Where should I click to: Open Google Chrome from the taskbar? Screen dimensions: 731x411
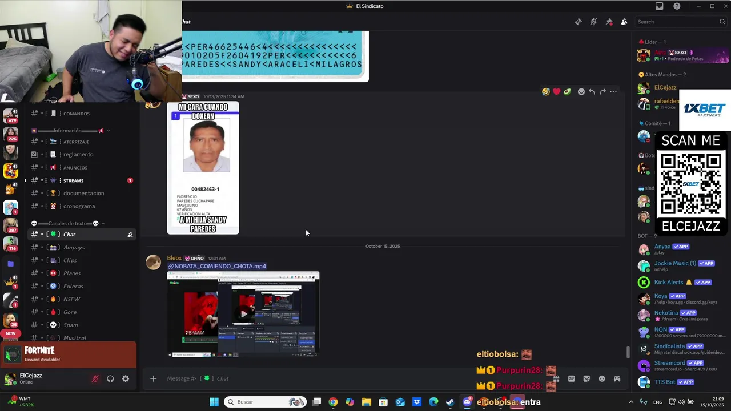[x=333, y=402]
